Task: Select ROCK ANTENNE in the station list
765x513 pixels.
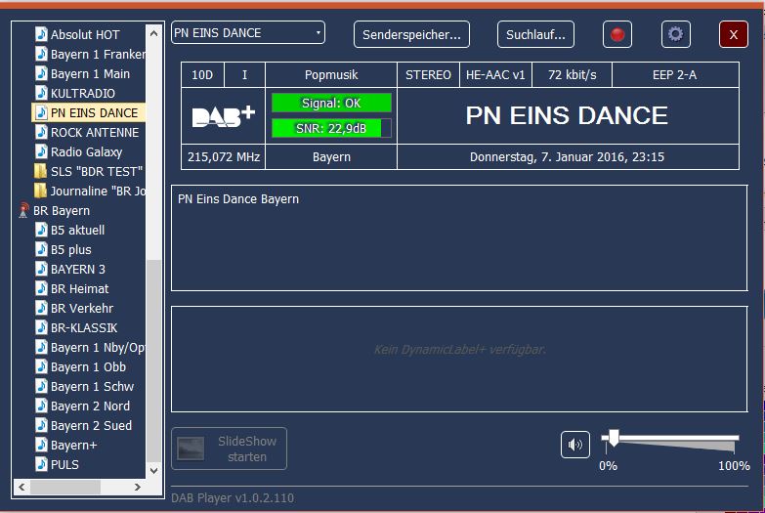Action: click(94, 133)
